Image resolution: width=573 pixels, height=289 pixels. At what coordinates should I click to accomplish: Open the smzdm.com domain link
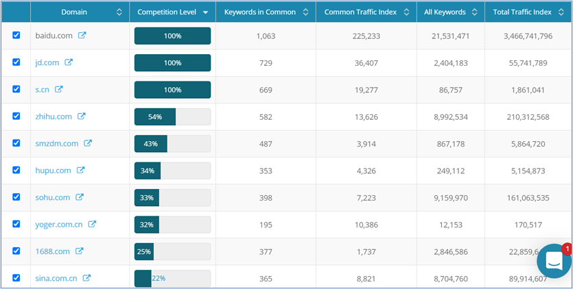tap(57, 144)
